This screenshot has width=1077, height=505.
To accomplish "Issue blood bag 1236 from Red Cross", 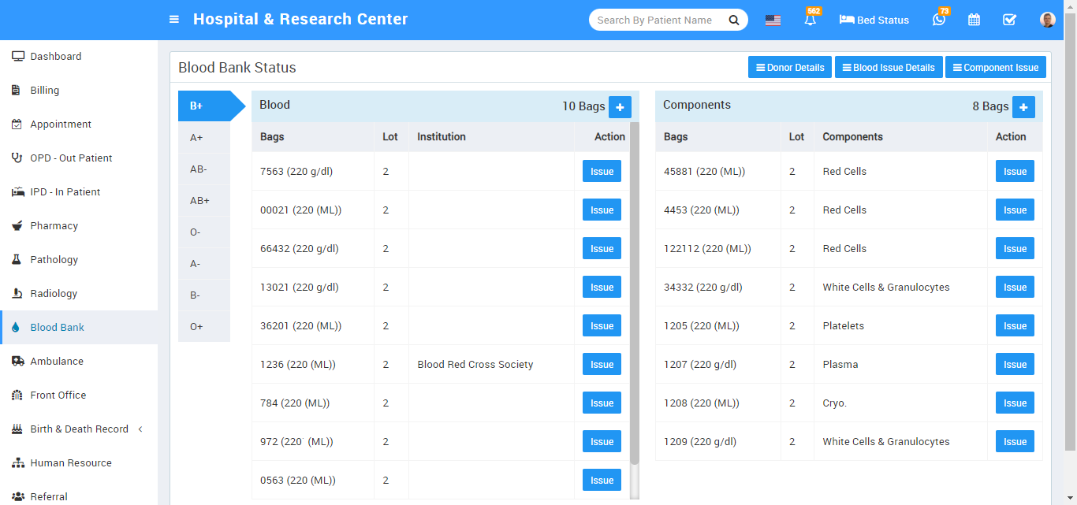I will (602, 365).
